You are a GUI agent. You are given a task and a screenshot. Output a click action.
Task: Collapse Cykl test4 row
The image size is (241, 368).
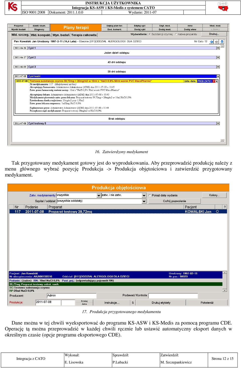(218, 76)
